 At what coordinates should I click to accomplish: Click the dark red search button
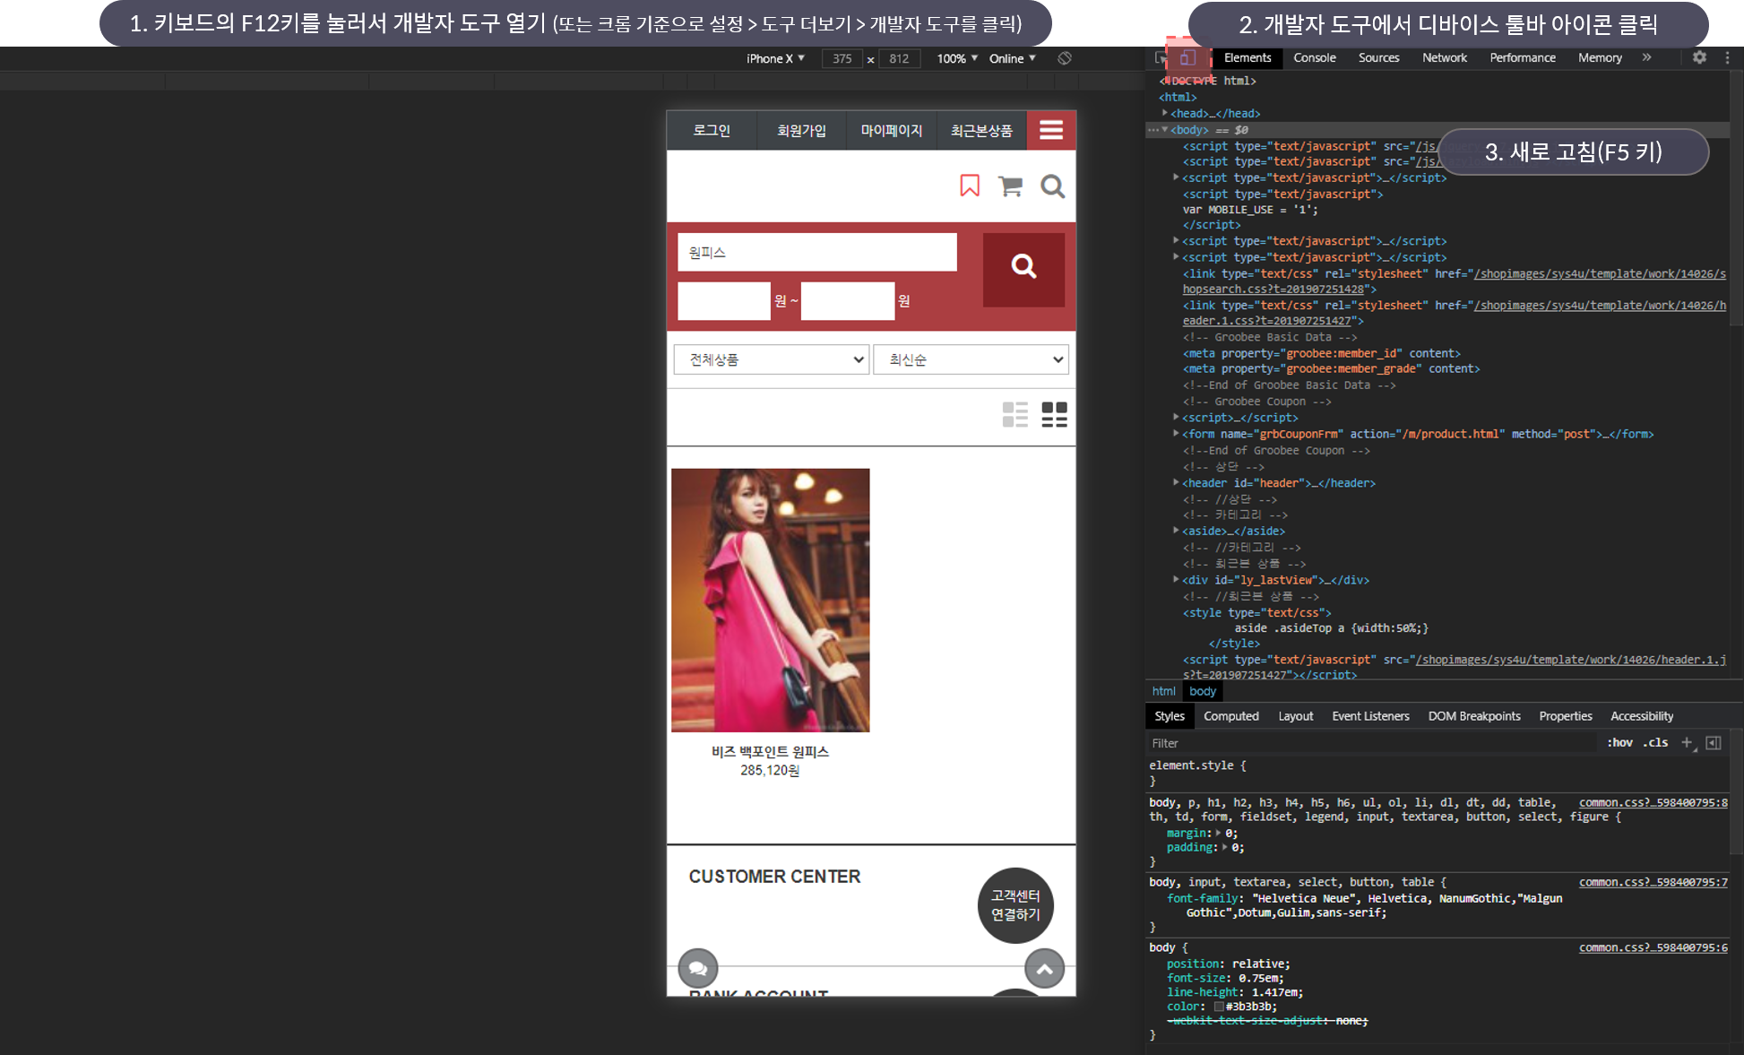tap(1023, 269)
